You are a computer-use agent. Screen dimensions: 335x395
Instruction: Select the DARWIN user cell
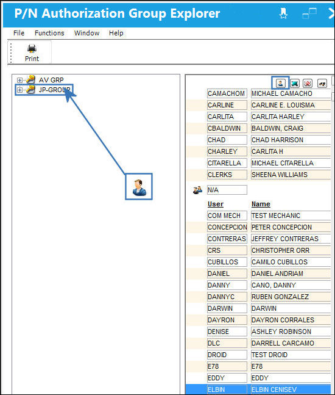227,308
